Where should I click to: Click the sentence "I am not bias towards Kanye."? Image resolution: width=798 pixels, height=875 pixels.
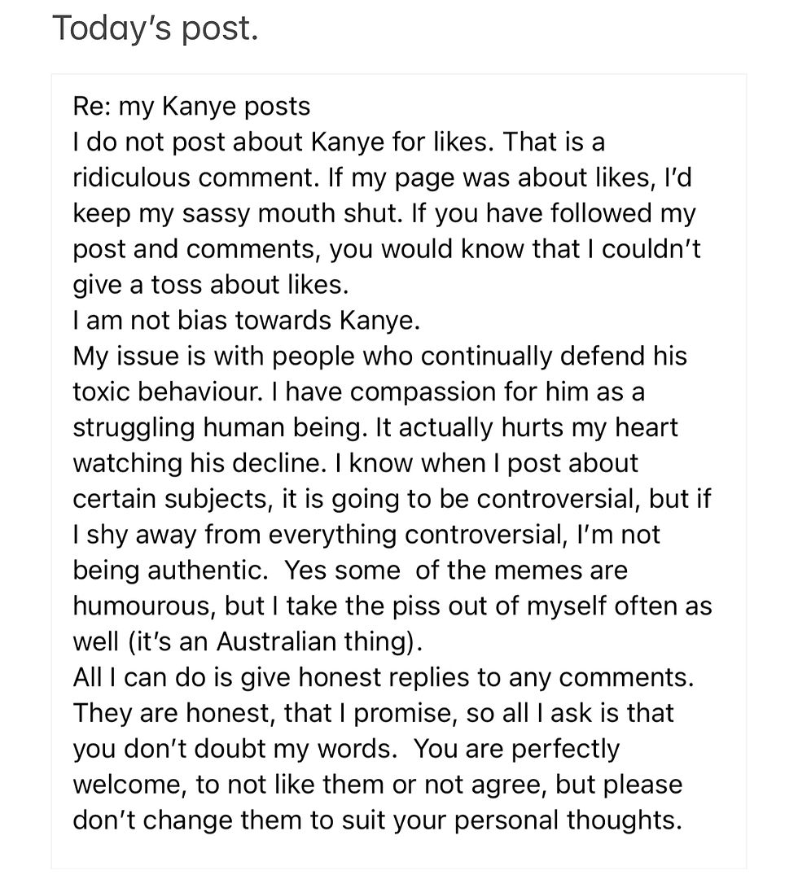(247, 321)
